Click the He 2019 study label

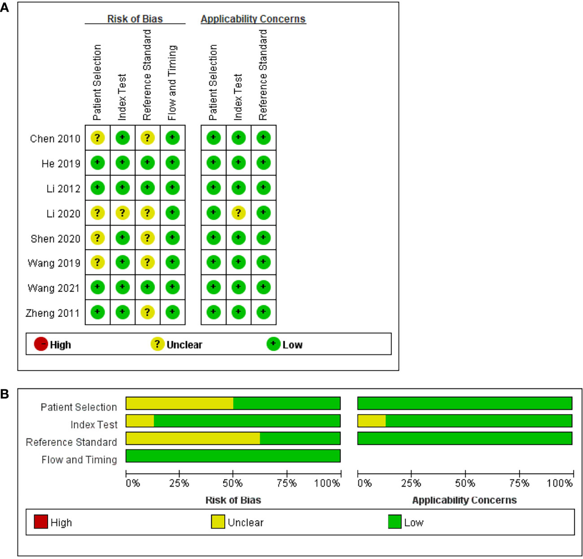tap(61, 164)
